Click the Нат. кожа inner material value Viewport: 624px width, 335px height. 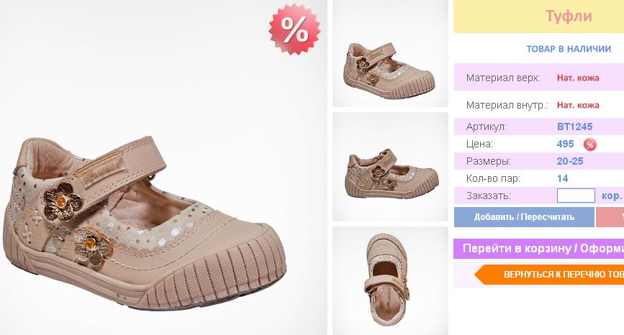point(578,105)
